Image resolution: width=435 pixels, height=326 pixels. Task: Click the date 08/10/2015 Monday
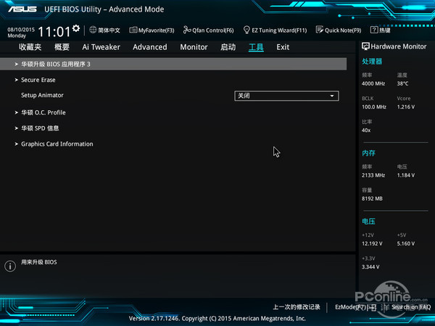[21, 33]
